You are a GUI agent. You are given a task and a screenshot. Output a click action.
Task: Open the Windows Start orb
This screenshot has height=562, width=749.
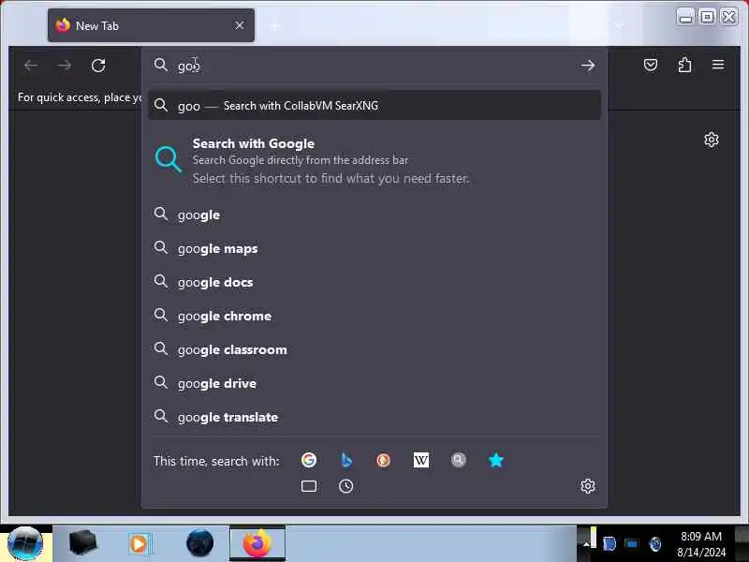tap(25, 544)
